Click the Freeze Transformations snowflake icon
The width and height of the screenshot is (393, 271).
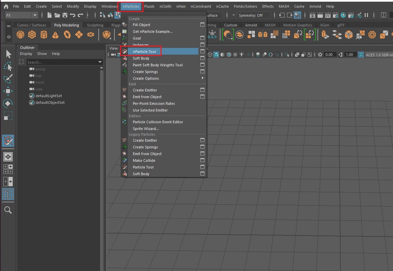212,35
